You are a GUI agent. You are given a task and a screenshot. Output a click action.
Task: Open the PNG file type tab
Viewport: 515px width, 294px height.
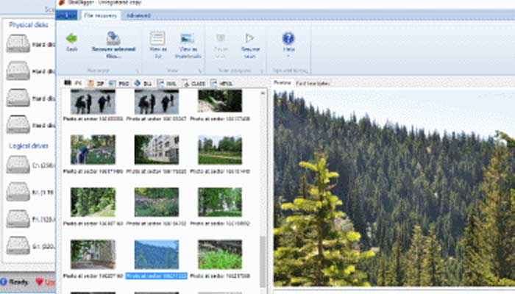pos(119,84)
